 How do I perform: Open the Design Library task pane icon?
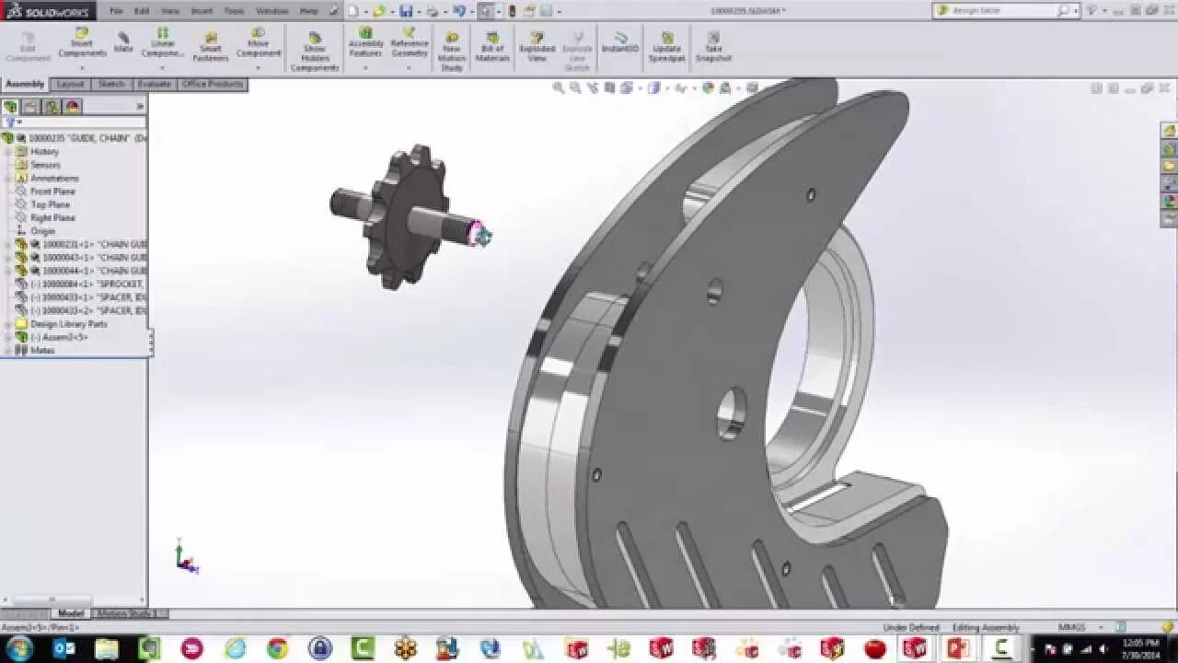tap(1169, 148)
